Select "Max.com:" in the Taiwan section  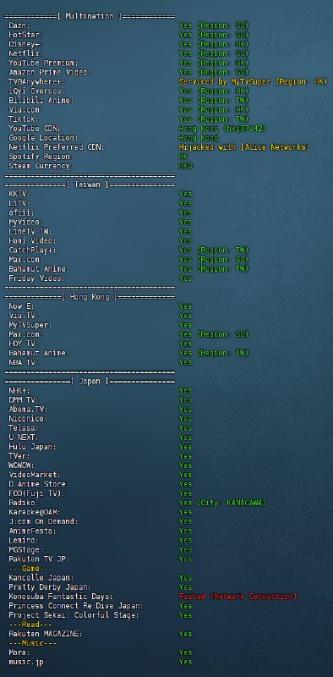(x=26, y=260)
